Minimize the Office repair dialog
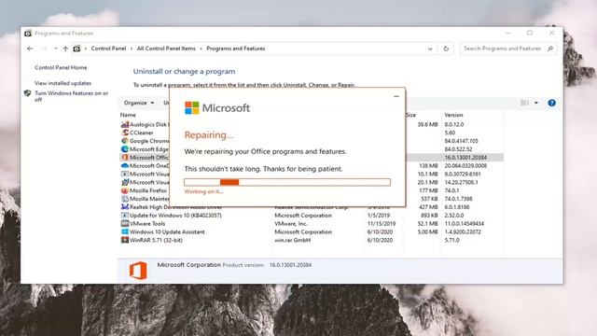This screenshot has height=336, width=597. 396,96
